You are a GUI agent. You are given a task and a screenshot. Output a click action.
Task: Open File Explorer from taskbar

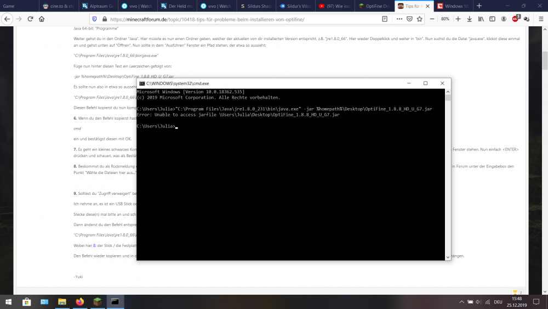(62, 302)
